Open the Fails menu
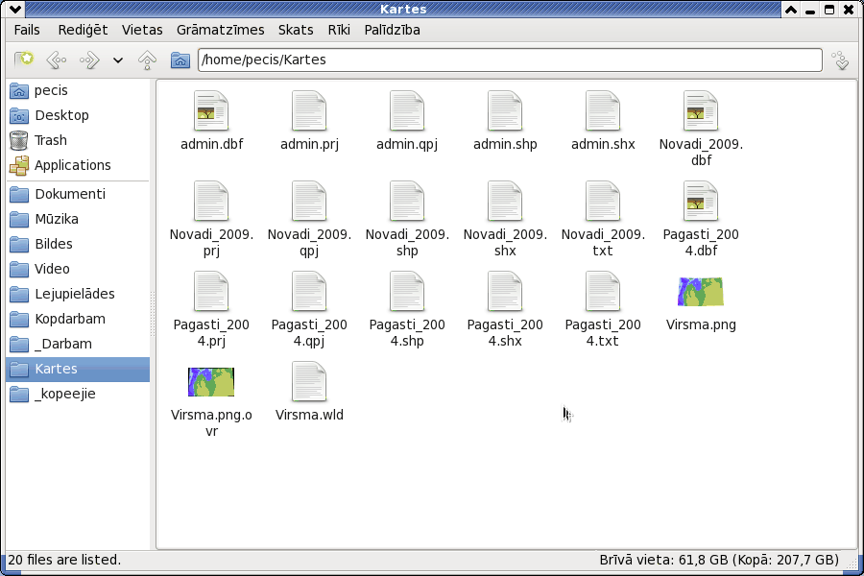This screenshot has height=576, width=864. point(27,30)
